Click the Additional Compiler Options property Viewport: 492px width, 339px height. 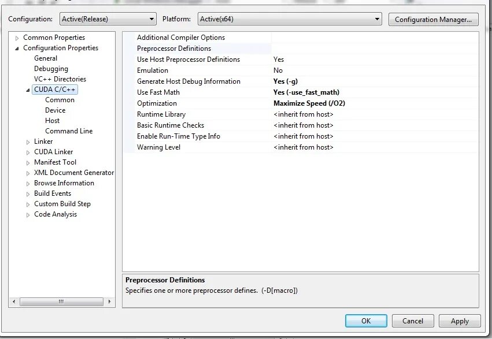point(181,38)
